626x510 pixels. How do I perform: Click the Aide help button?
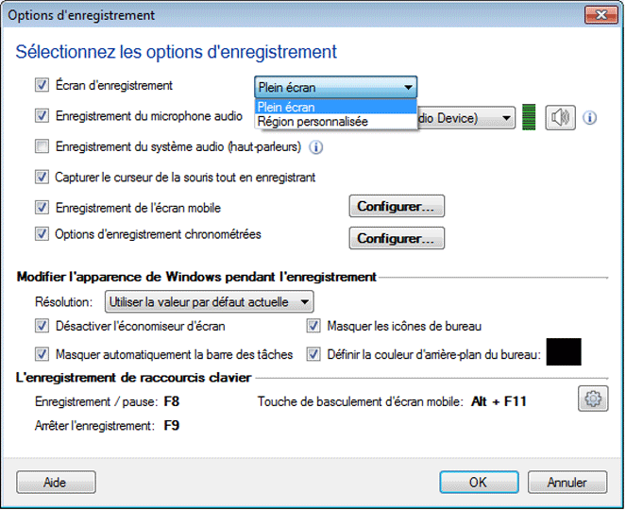(56, 483)
